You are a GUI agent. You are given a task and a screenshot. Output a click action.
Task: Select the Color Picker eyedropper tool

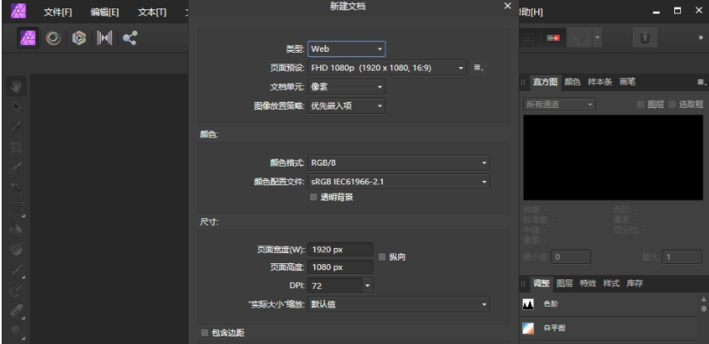(17, 127)
